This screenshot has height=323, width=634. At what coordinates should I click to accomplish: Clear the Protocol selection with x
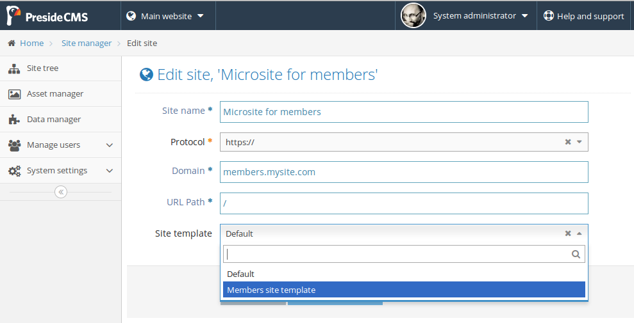568,142
